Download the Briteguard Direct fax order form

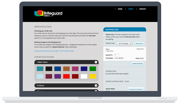(54, 51)
